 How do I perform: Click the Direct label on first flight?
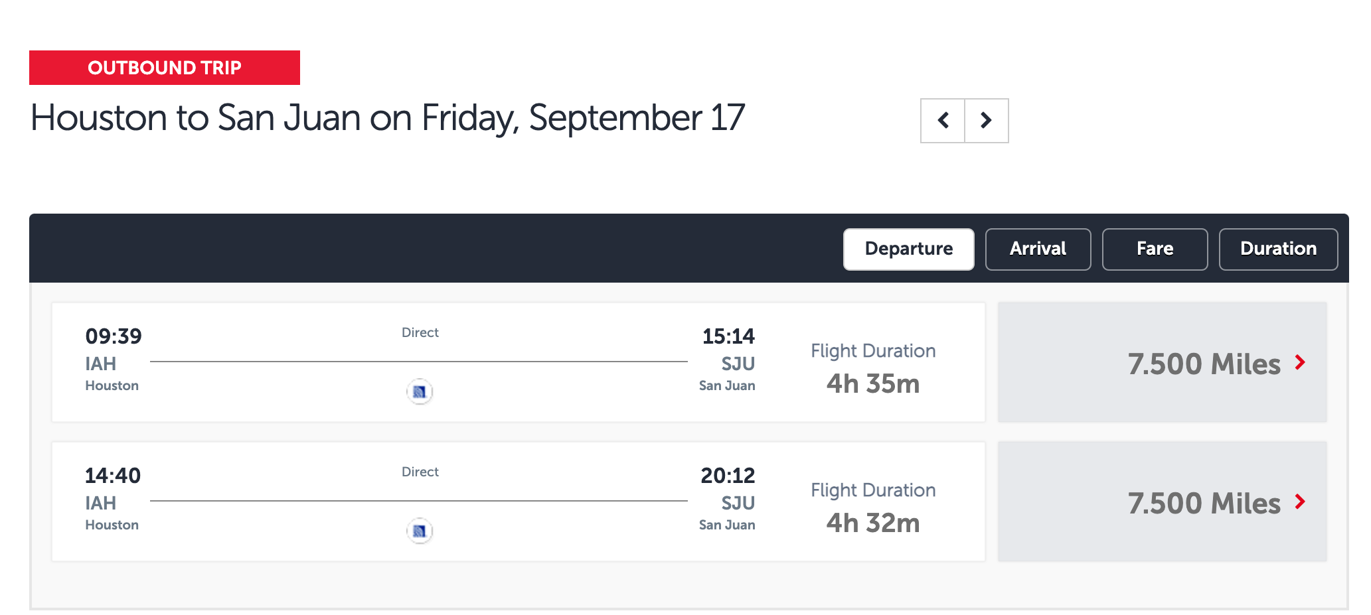[x=420, y=332]
